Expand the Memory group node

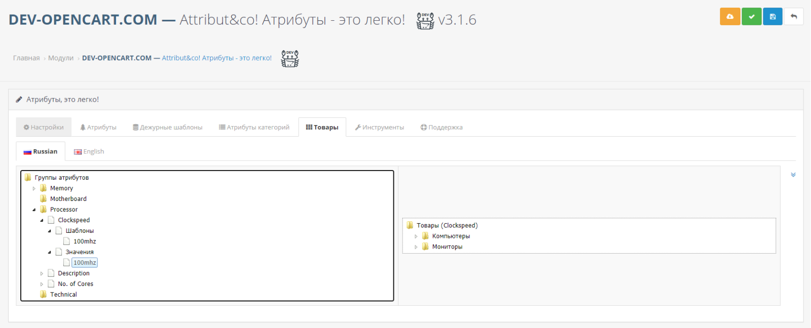pyautogui.click(x=34, y=188)
